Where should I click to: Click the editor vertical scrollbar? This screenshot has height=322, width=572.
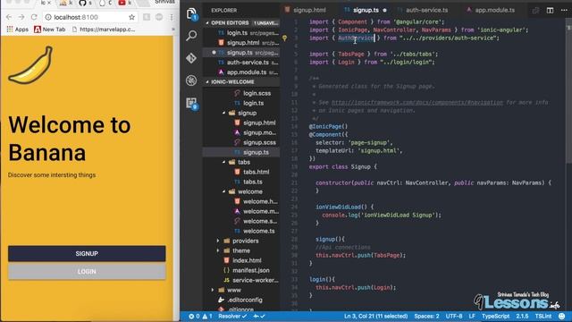tap(568, 95)
